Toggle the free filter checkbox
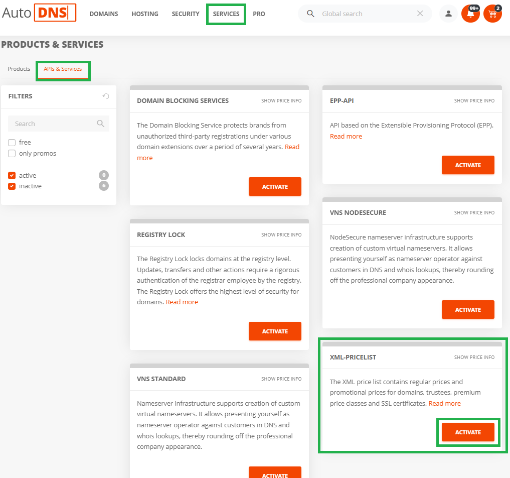The width and height of the screenshot is (510, 478). click(12, 142)
